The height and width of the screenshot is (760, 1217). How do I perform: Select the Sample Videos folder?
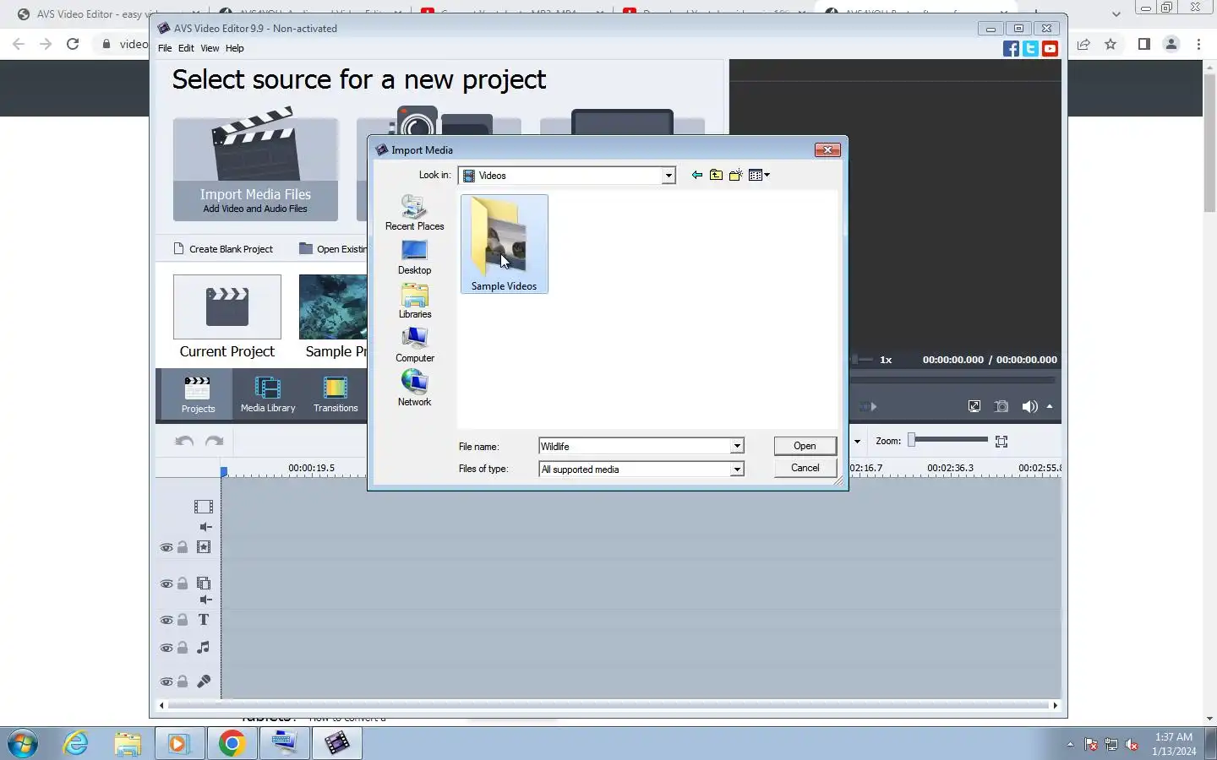pyautogui.click(x=504, y=244)
